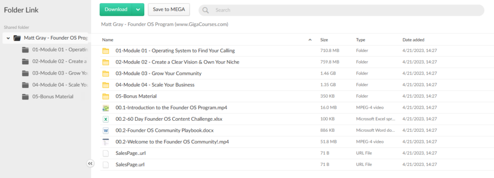This screenshot has height=178, width=494.
Task: Click the video thumbnail for Introduction to Founder OS
Action: (x=106, y=108)
